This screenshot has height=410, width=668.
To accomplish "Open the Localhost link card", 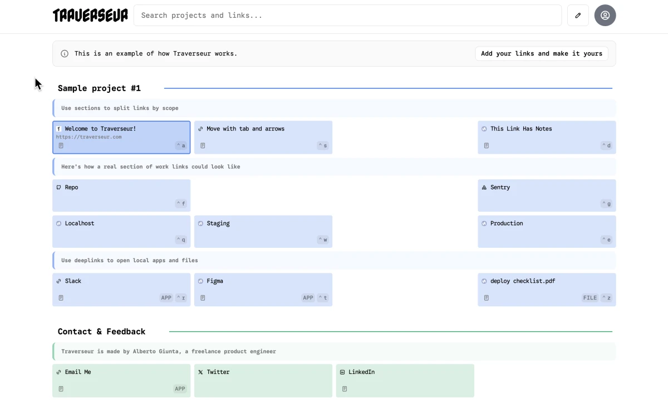I will point(121,231).
